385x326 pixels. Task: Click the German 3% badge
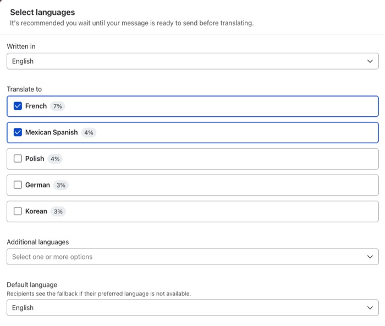point(61,186)
